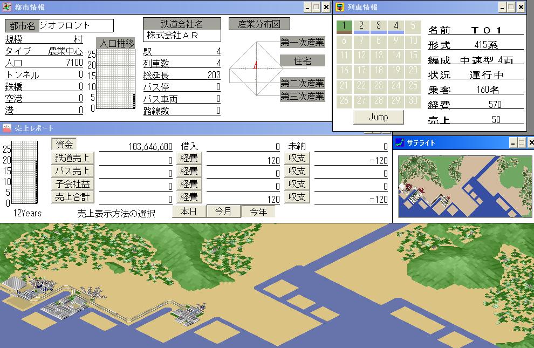The height and width of the screenshot is (348, 534).
Task: Click the Jump button
Action: point(378,117)
